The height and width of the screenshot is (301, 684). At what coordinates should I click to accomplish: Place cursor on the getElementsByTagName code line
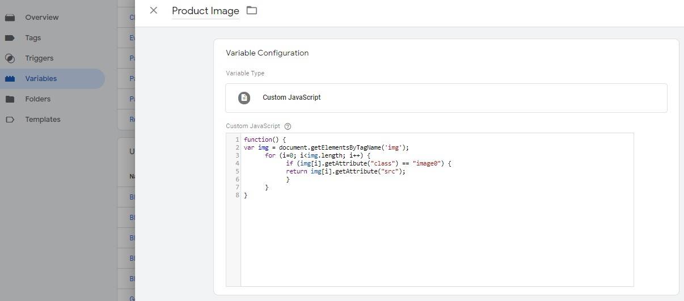click(x=326, y=147)
